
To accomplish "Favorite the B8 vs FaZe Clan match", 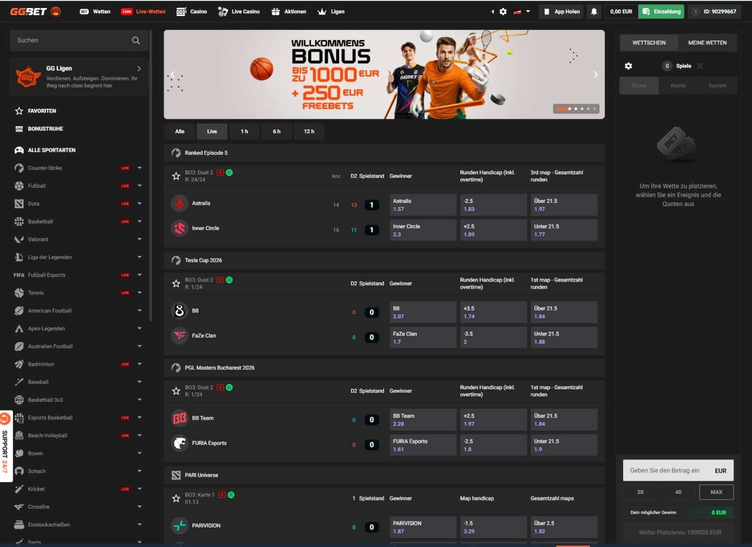I will (x=176, y=284).
